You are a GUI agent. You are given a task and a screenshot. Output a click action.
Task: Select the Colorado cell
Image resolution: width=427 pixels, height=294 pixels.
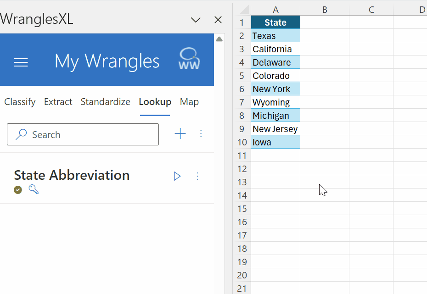click(275, 76)
